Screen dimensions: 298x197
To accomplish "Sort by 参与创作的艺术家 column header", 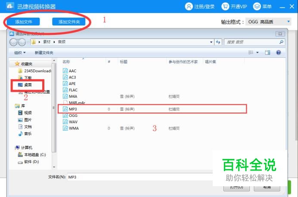I will (x=183, y=62).
